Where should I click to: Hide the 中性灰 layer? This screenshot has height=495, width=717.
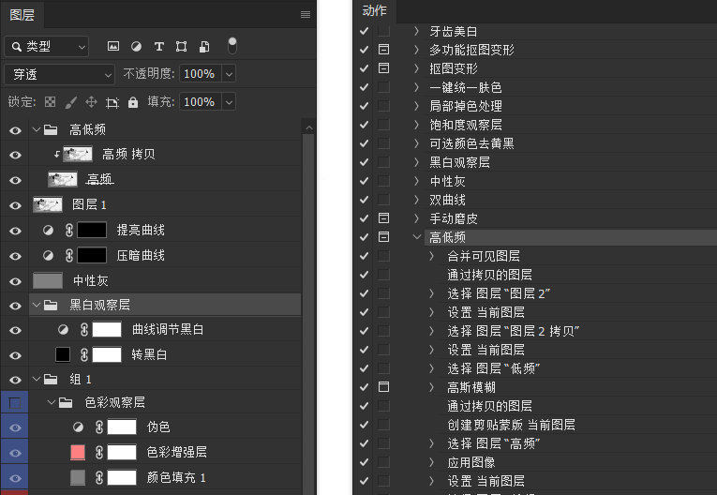coord(15,280)
